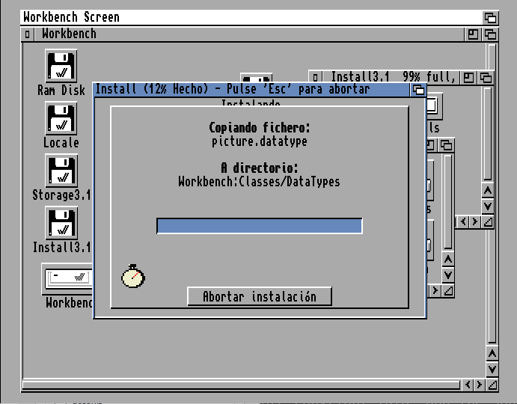Screen dimensions: 517x404
Task: Send the Workbench window to back with its depth gadget
Action: pos(490,34)
